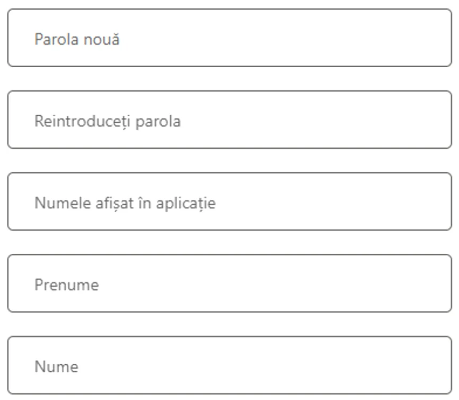Choose the Prenume box above Nume
This screenshot has width=459, height=400.
pyautogui.click(x=230, y=284)
